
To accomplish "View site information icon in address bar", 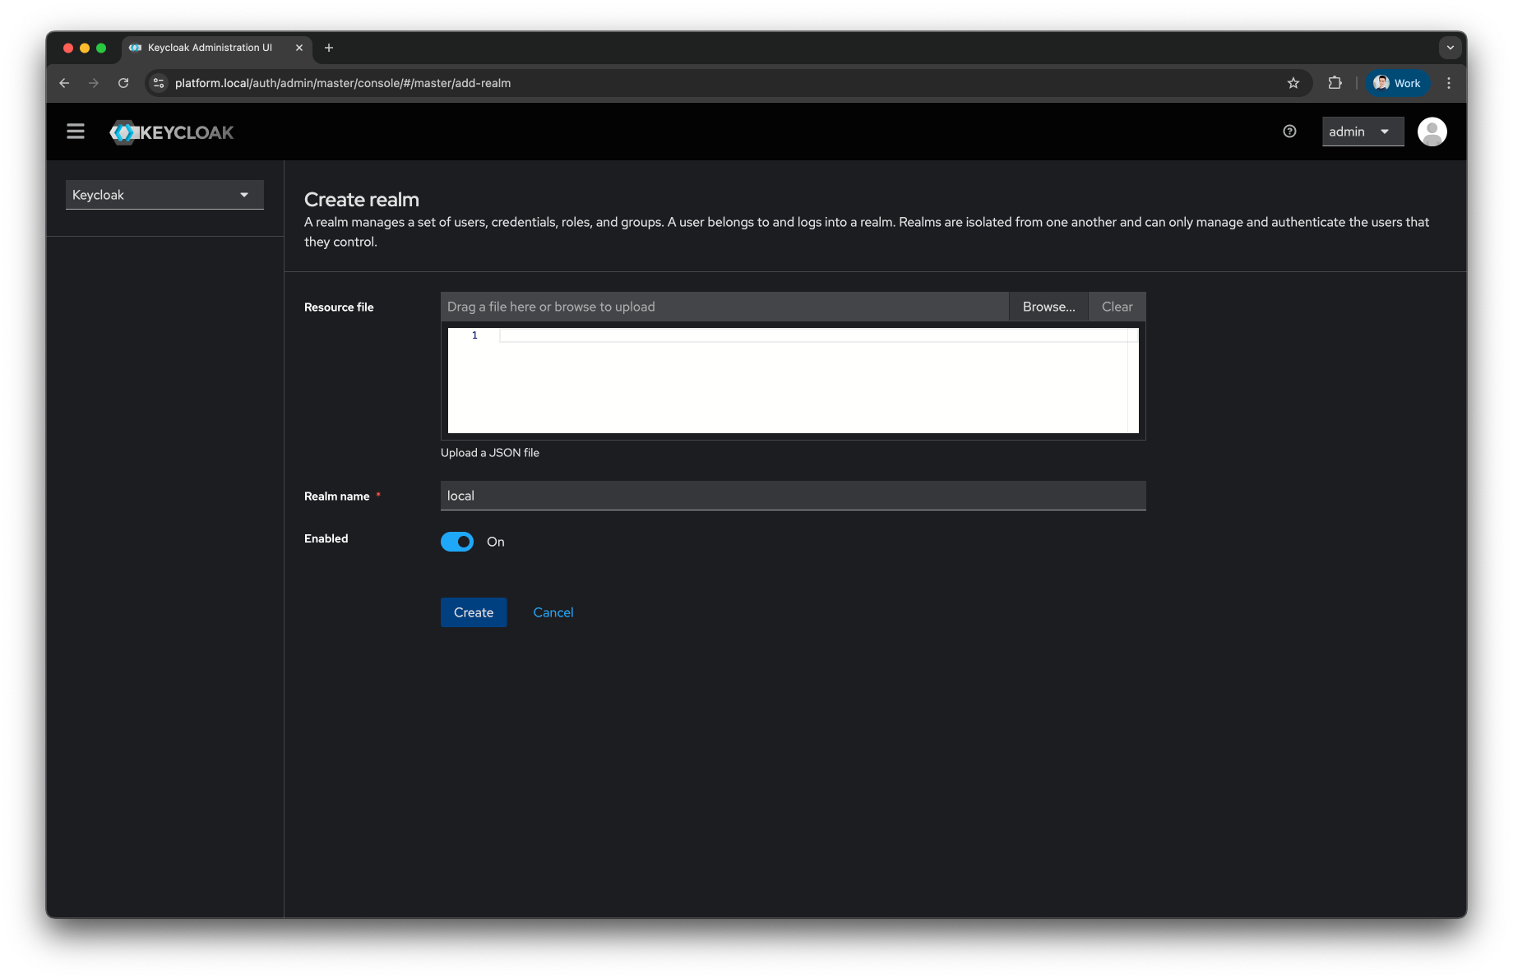I will (x=160, y=83).
